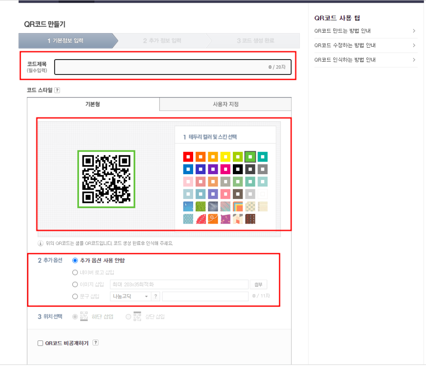Select the red strawberry pattern skin

[x=201, y=219]
